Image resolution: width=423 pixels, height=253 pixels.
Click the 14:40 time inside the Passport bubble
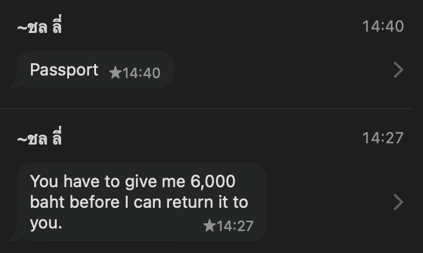[x=141, y=73]
